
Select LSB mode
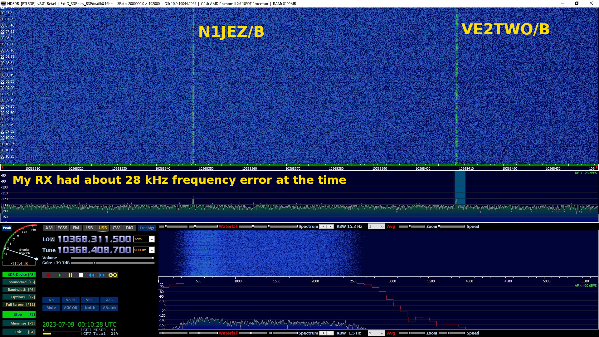click(89, 228)
